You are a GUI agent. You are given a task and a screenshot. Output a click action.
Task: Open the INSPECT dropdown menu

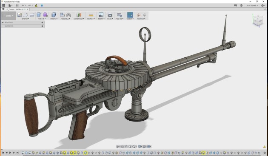pos(91,19)
